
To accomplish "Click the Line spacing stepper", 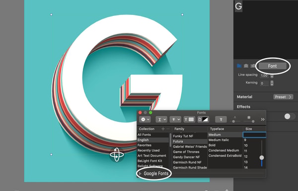I will point(272,76).
